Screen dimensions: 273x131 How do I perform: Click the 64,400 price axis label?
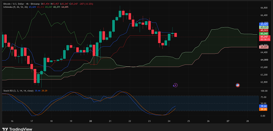point(264,52)
